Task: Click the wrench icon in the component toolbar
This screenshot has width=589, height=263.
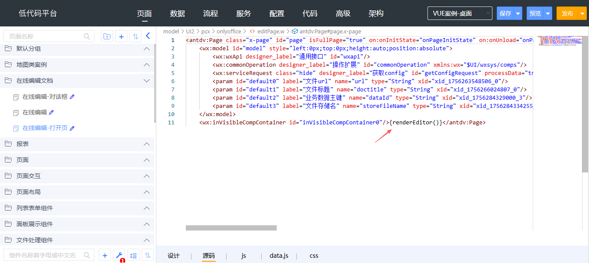Action: [119, 255]
